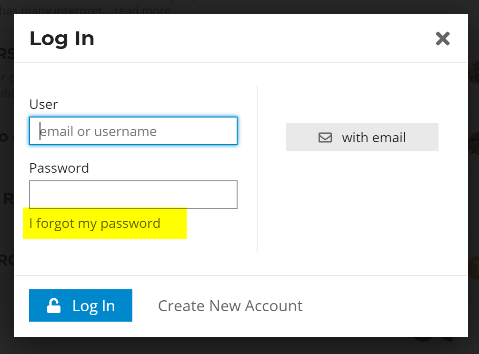The image size is (479, 354).
Task: Follow the read more link behind dialog
Action: 142,10
